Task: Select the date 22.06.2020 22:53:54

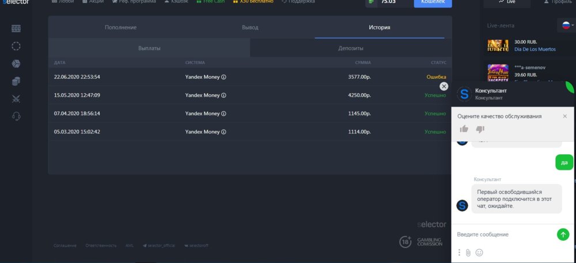Action: point(77,77)
